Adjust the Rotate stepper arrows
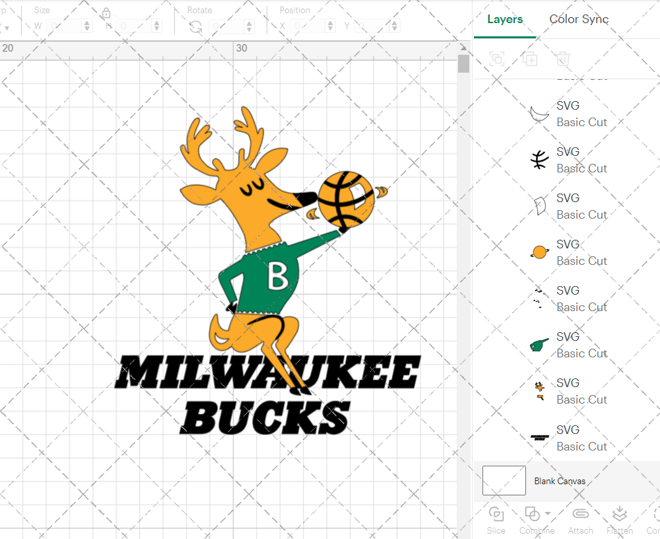The width and height of the screenshot is (660, 539). pyautogui.click(x=249, y=27)
